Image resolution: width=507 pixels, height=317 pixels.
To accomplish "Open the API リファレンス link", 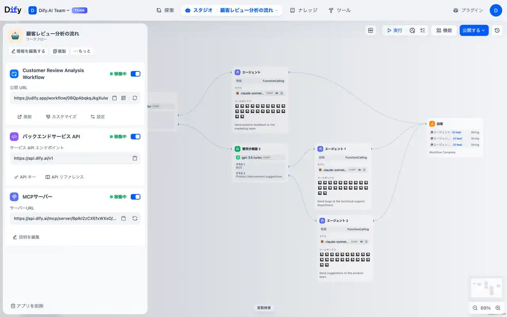I will click(x=65, y=177).
